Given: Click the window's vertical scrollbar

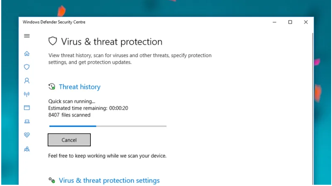Looking at the screenshot, I should (x=313, y=109).
